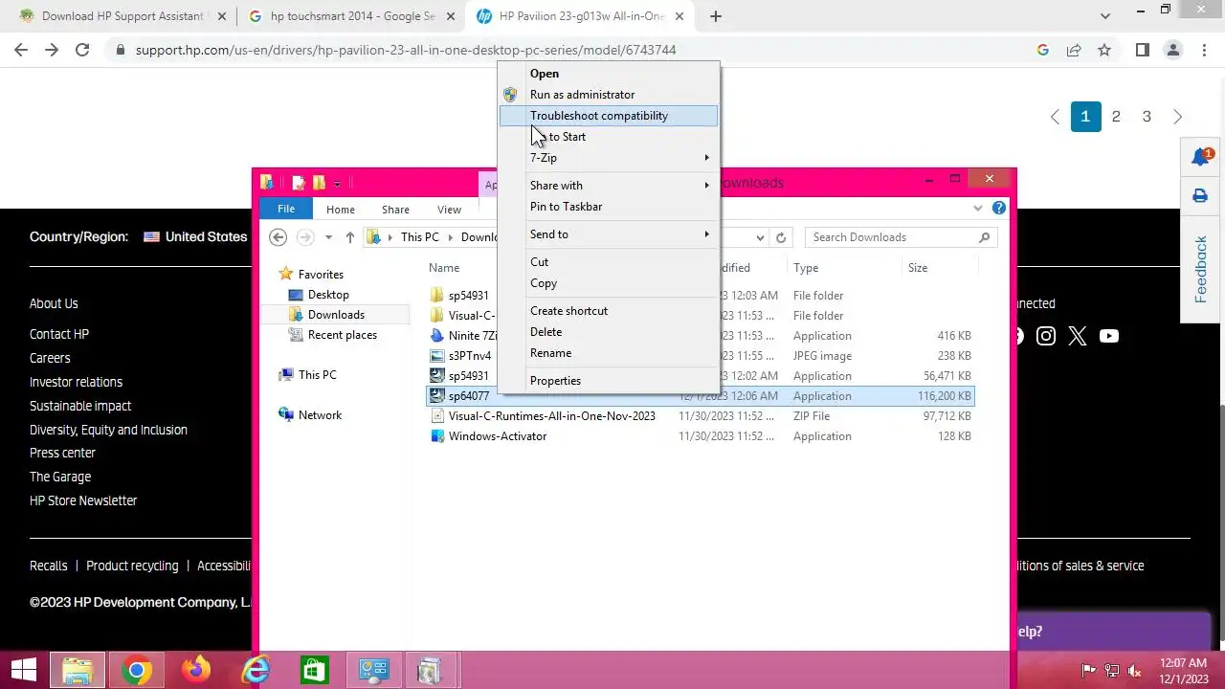Expand Explorer ribbon chevron

click(977, 208)
